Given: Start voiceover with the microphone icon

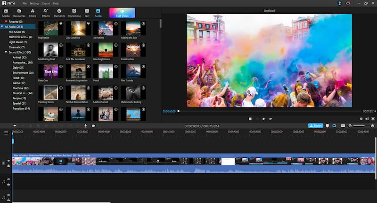Looking at the screenshot, I should pyautogui.click(x=85, y=126).
